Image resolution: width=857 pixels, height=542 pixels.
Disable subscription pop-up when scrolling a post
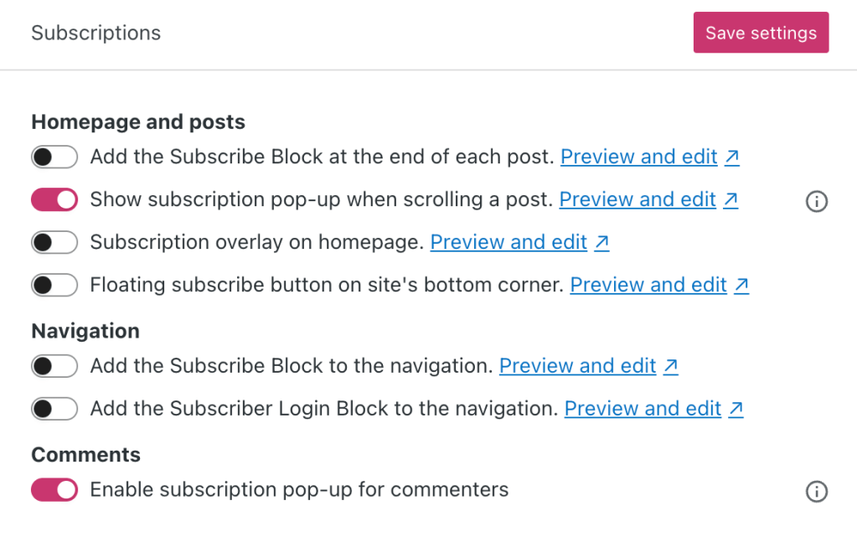pos(54,199)
